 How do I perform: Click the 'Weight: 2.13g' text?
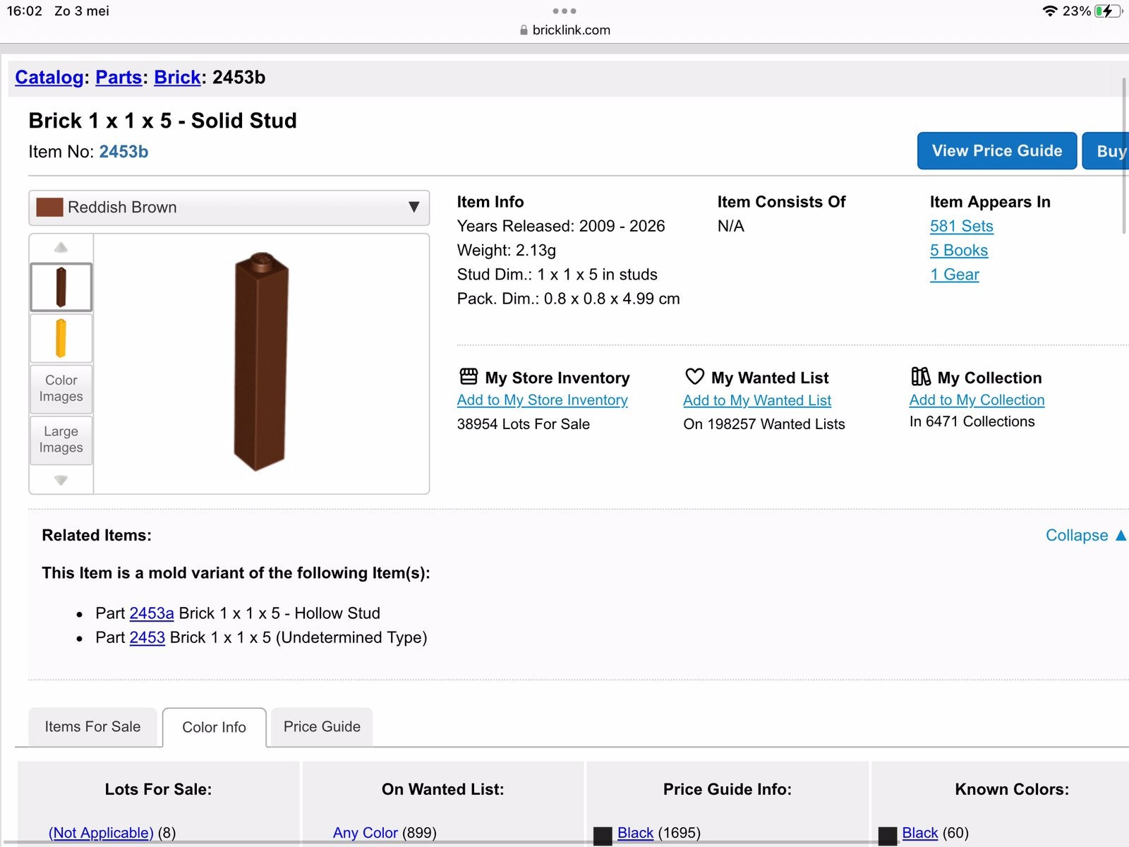(507, 251)
